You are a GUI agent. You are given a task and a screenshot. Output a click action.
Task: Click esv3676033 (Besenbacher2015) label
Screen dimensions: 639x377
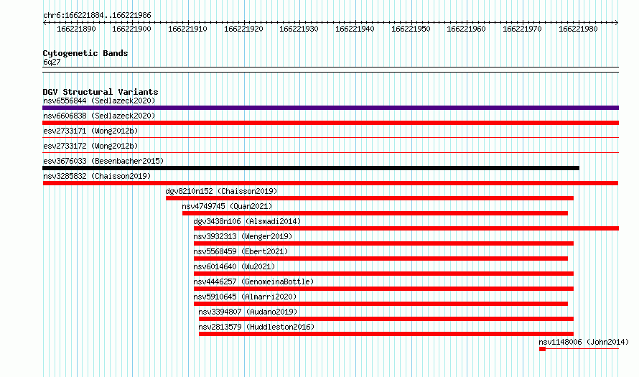click(x=103, y=161)
